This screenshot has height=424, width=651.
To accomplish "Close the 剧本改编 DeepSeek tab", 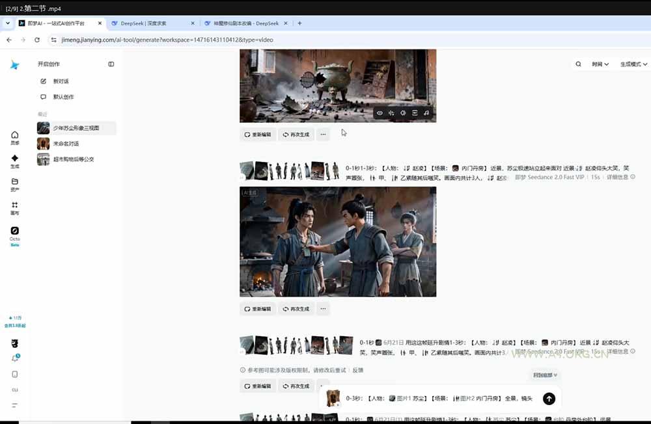I will pyautogui.click(x=286, y=23).
